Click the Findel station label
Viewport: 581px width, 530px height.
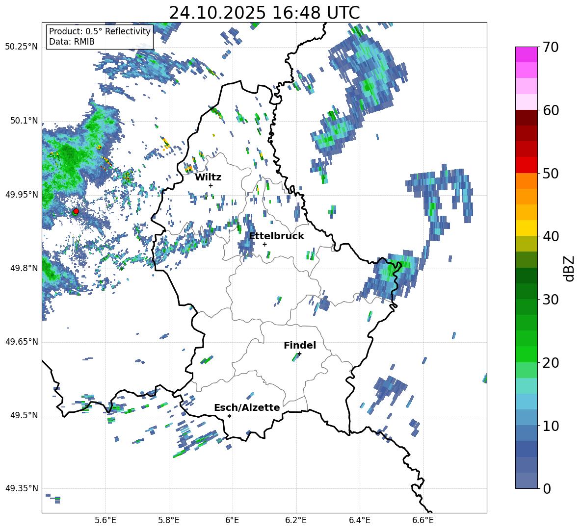point(300,345)
